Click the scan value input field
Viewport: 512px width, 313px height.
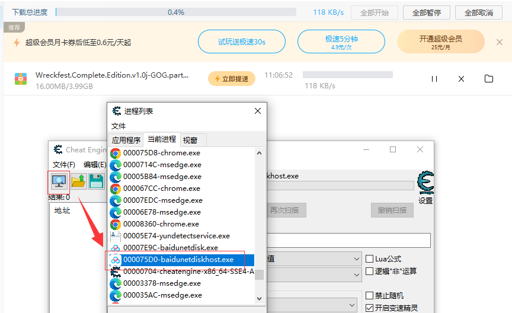(x=348, y=241)
